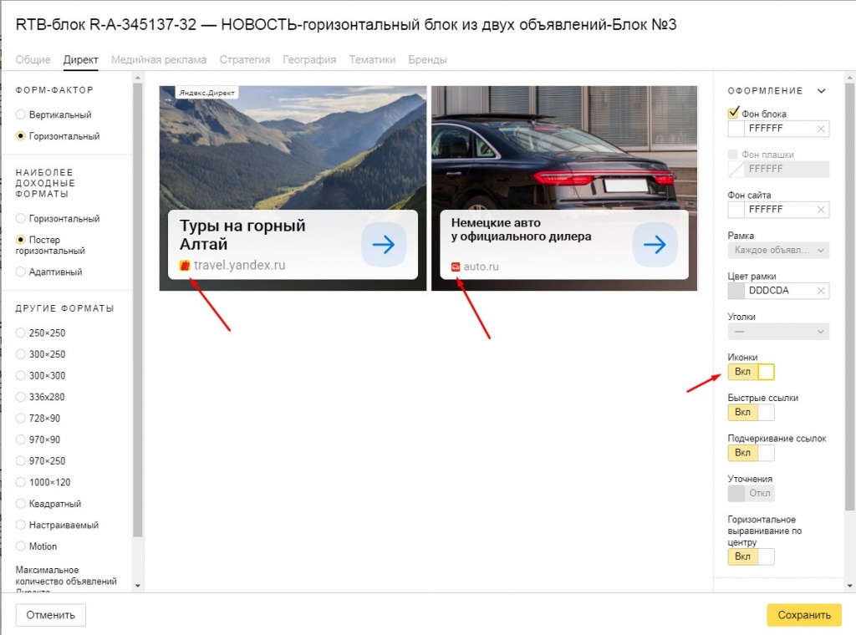Screen dimensions: 856x635
Task: Toggle the Фон плашки checkbox
Action: tap(732, 155)
